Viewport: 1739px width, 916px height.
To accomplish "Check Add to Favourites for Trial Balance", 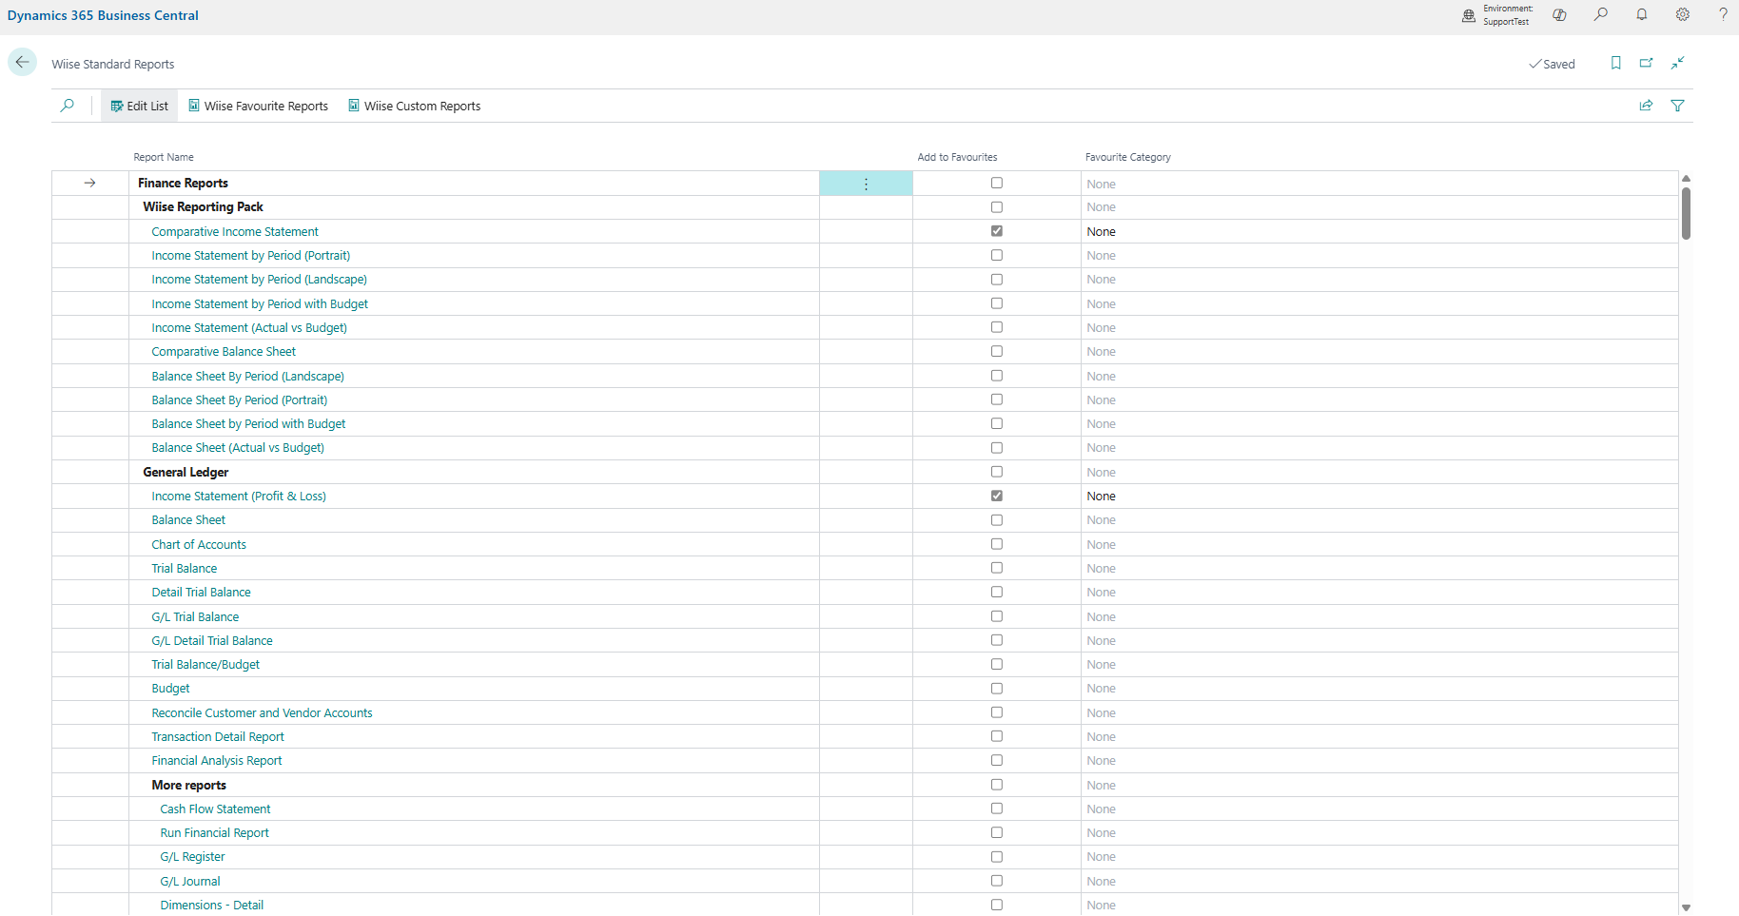I will tap(997, 568).
